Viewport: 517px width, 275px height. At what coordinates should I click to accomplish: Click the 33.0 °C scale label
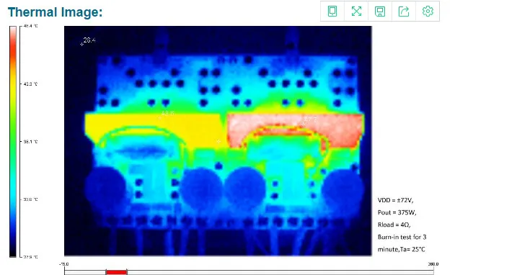(x=30, y=199)
